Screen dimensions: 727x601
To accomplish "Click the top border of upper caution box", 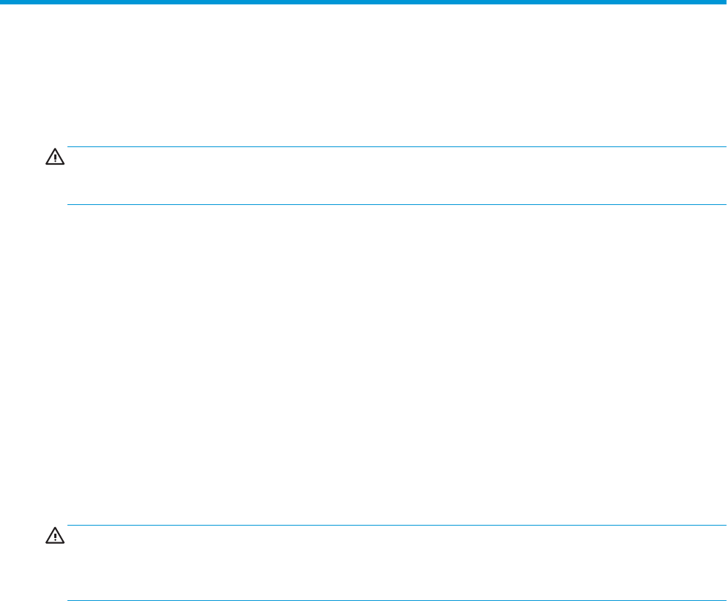I will tap(391, 147).
